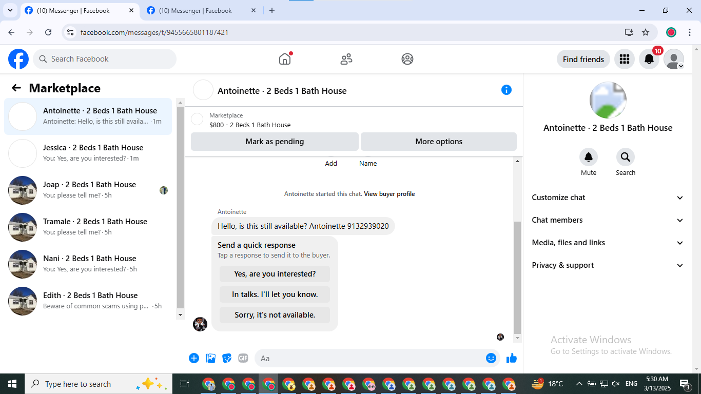This screenshot has width=701, height=394.
Task: Click the conversation list scrollbar
Action: pos(180,208)
